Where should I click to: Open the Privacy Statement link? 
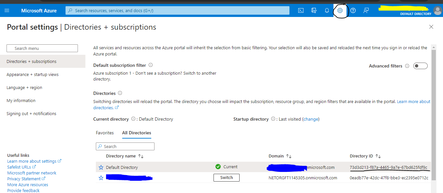click(24, 179)
